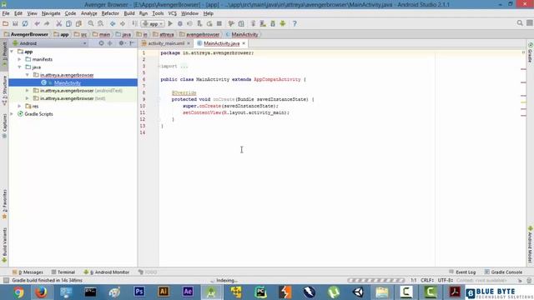Viewport: 534px width, 300px height.
Task: Click the Synchronize toolbar icon
Action: (25, 23)
